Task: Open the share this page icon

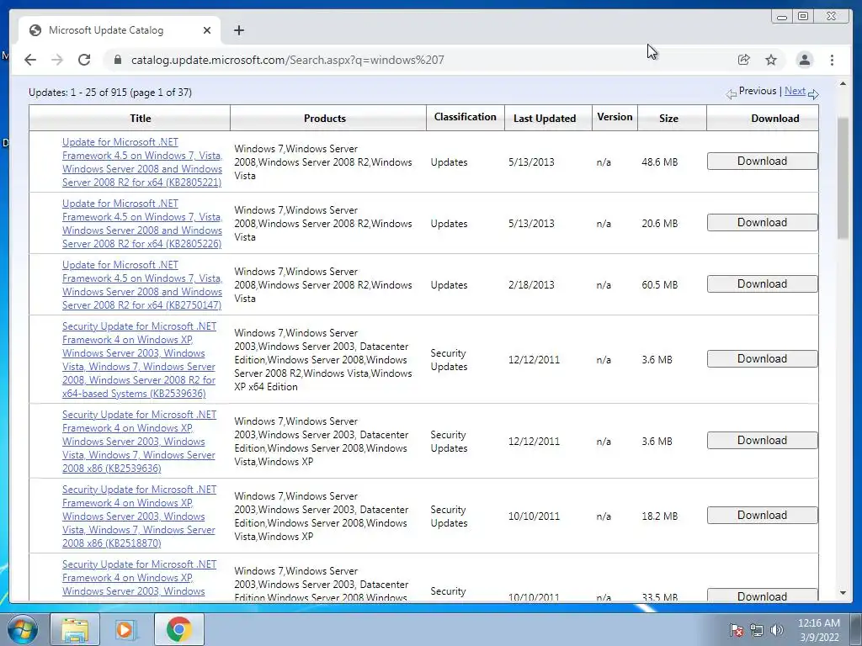Action: [744, 60]
